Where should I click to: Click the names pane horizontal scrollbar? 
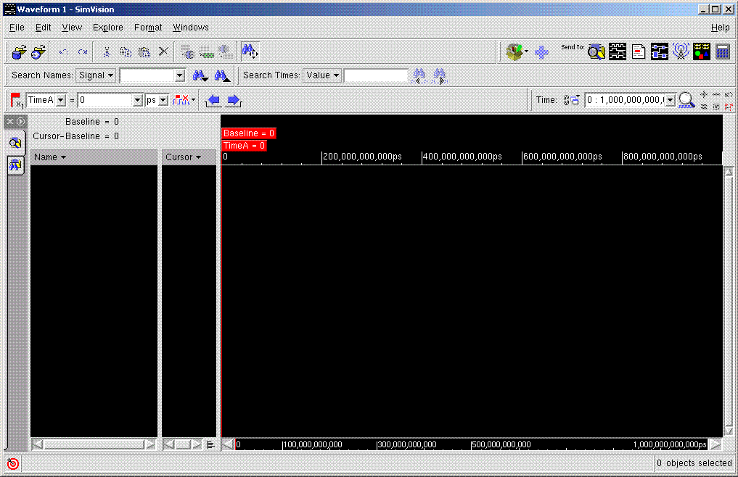coord(94,444)
